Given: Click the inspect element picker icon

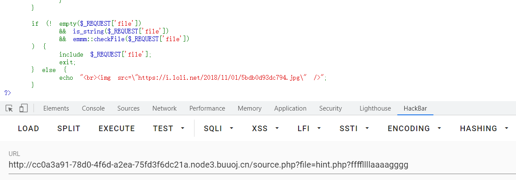Looking at the screenshot, I should pyautogui.click(x=9, y=108).
